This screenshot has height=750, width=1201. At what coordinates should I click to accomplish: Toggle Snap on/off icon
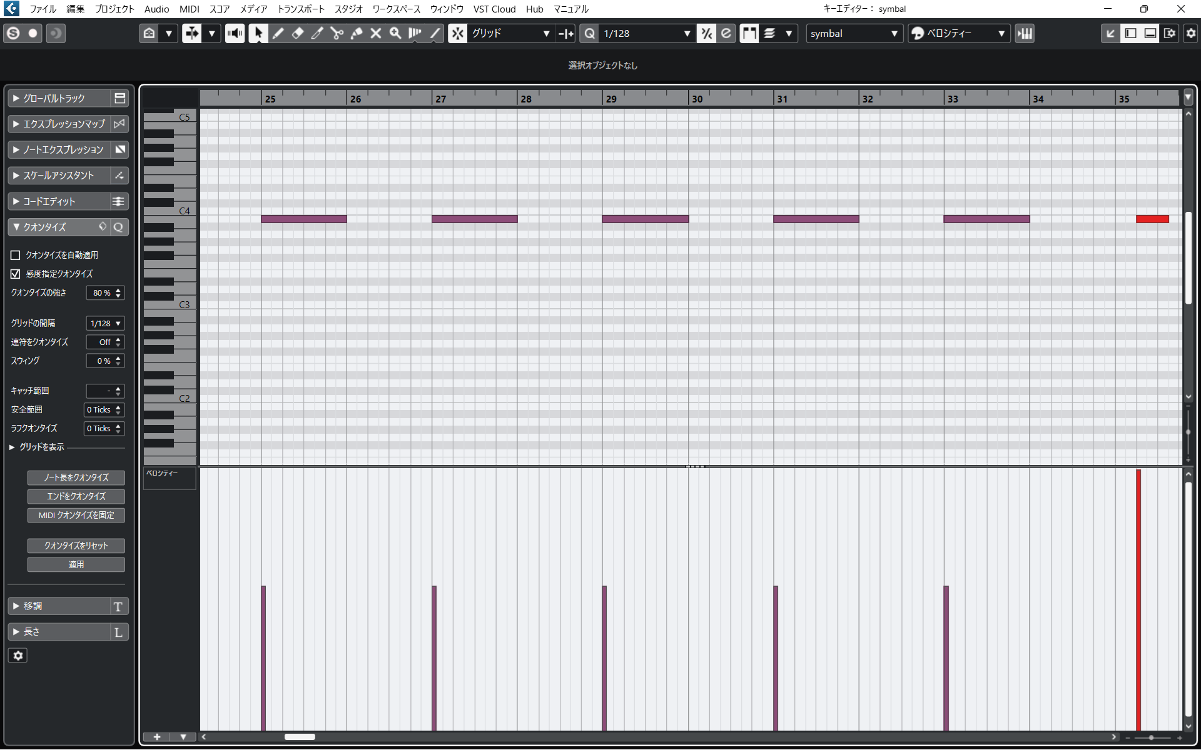point(458,34)
